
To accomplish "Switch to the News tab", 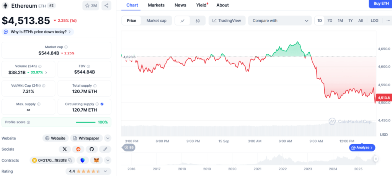I will click(181, 5).
